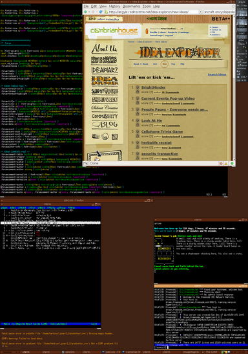
Task: Open the Submit Ideas sidebar graphic
Action: (105, 91)
